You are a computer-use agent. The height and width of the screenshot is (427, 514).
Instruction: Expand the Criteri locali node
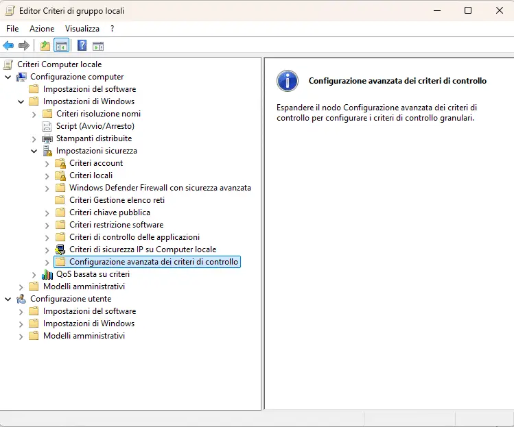point(47,176)
